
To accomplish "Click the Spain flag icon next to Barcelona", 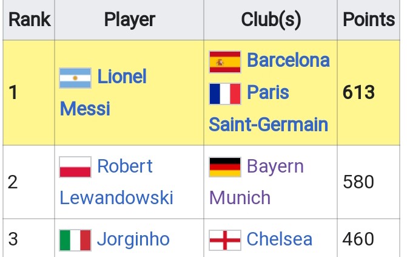I will pyautogui.click(x=225, y=62).
